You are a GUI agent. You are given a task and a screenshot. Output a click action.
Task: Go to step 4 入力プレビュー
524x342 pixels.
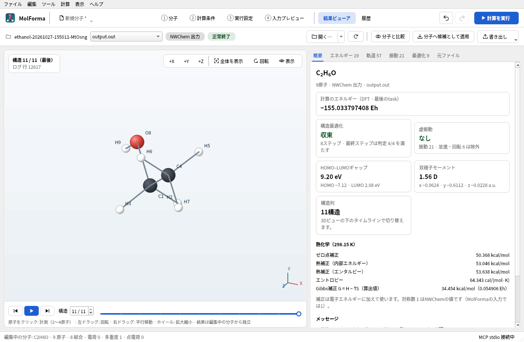click(x=284, y=18)
